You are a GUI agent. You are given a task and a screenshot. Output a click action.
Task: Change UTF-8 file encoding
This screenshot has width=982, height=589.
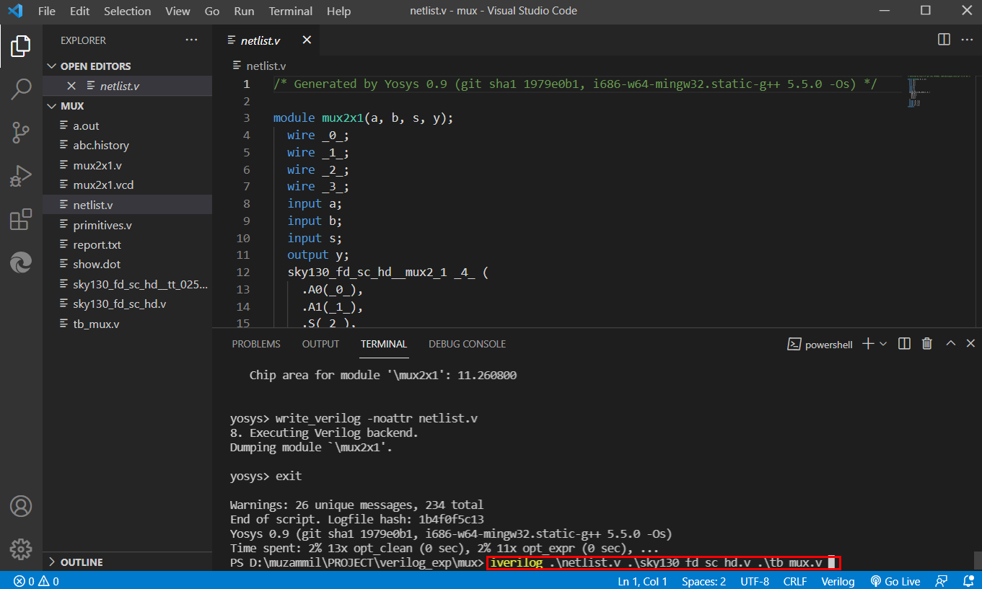click(x=755, y=581)
